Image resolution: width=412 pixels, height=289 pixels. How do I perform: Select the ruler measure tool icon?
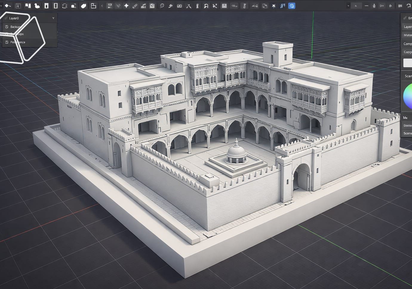pos(135,6)
